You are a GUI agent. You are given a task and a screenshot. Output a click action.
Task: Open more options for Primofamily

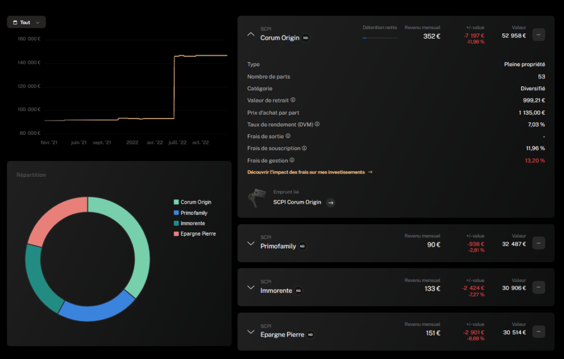tap(539, 243)
